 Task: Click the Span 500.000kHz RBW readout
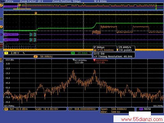click(117, 111)
